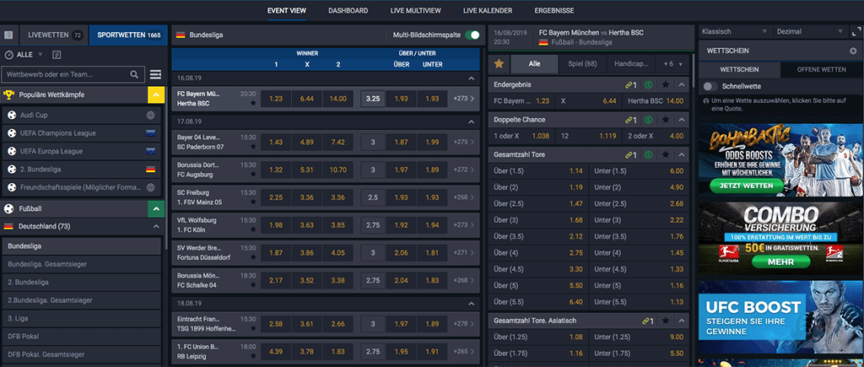Click the search magnifier icon

click(x=134, y=74)
